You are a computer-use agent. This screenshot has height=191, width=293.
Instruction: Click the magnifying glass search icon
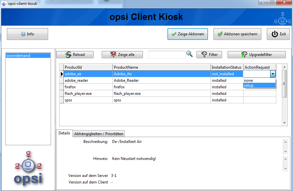coord(189,54)
